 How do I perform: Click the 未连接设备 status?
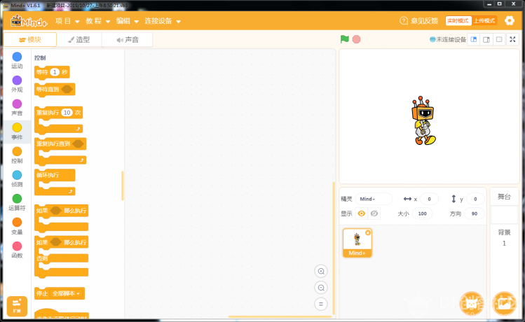(448, 39)
